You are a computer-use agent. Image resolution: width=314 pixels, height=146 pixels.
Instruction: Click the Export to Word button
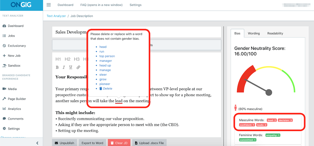pyautogui.click(x=92, y=143)
